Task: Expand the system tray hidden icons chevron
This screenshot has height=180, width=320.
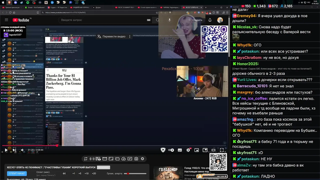Action: click(299, 2)
